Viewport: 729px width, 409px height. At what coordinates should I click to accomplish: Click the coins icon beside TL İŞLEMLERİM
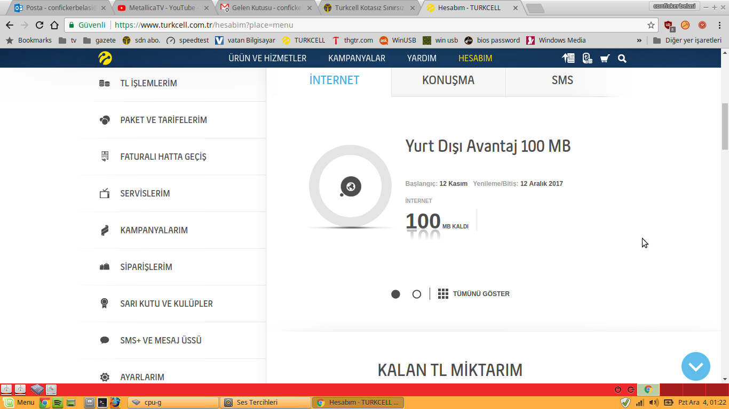[x=105, y=83]
